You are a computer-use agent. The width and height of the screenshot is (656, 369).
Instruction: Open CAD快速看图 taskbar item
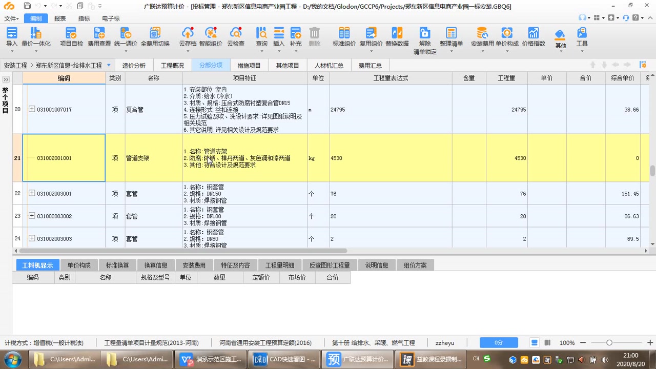[285, 359]
